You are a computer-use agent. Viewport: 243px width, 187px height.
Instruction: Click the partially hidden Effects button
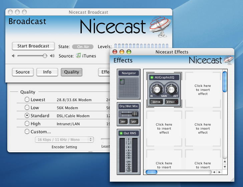[x=104, y=72]
